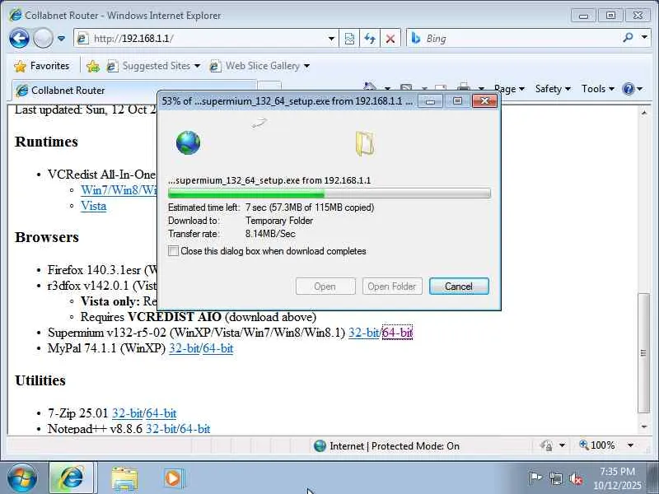Open the Page menu

(x=509, y=89)
